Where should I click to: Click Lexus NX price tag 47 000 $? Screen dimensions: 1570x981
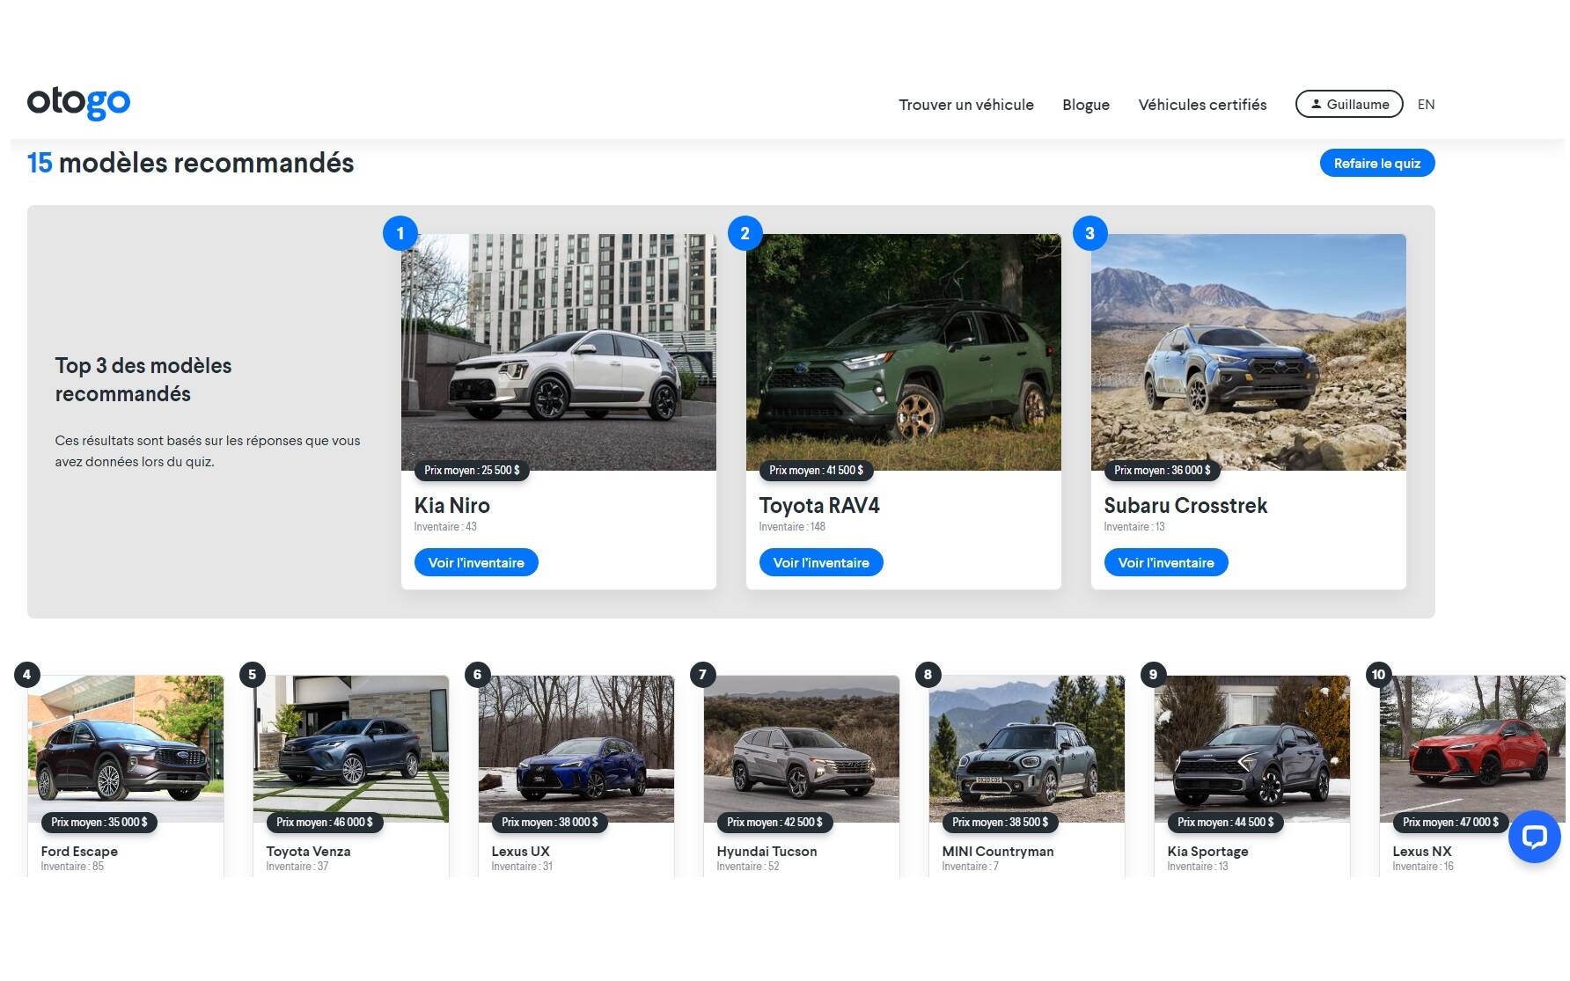[1451, 823]
